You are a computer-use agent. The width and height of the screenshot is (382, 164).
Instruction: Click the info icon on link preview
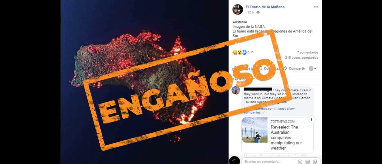(311, 119)
